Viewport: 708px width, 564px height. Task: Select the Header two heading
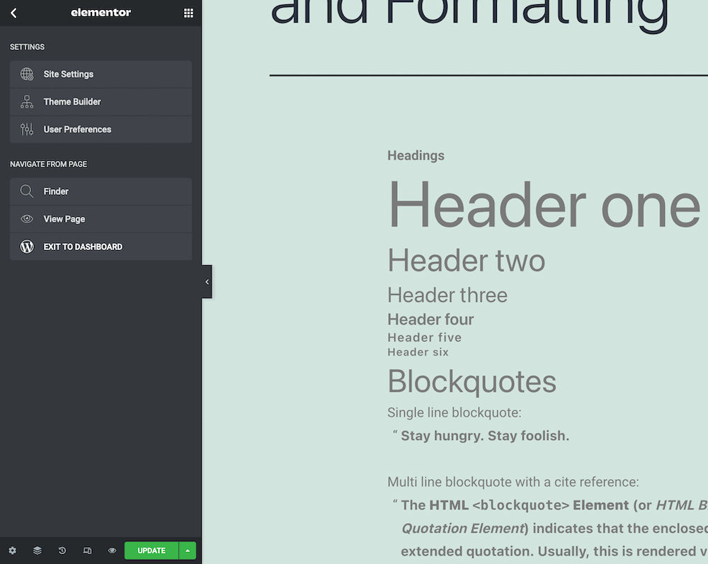(x=466, y=260)
